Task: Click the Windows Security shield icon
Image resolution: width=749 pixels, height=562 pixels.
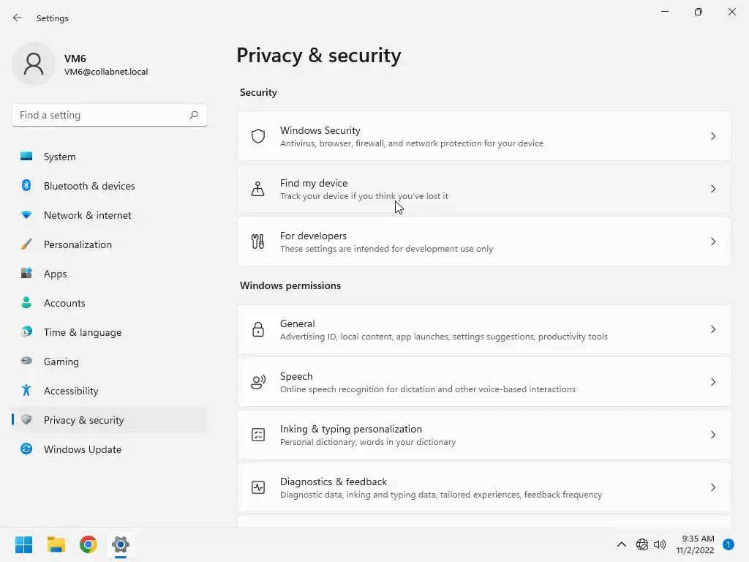Action: pos(258,136)
